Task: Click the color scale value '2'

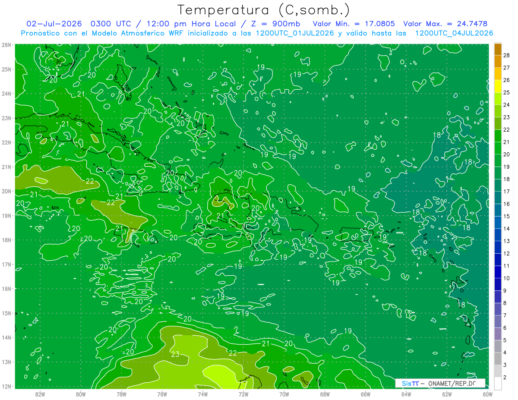Action: point(505,378)
